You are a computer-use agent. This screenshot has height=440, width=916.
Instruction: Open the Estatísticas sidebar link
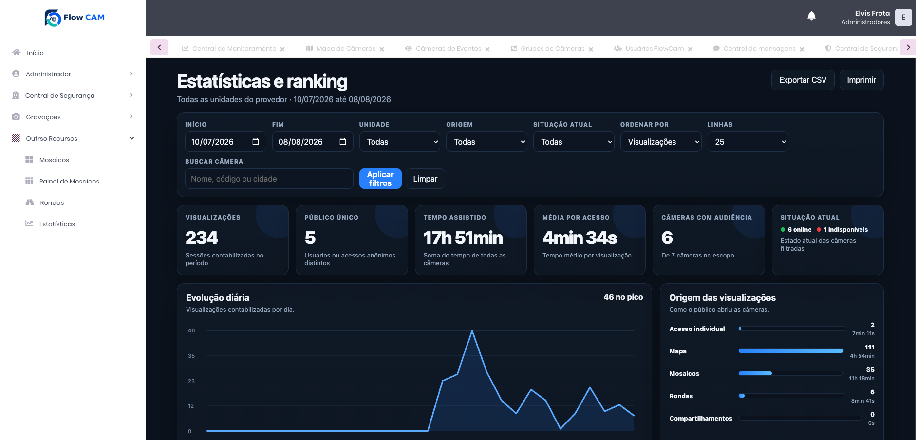[57, 224]
